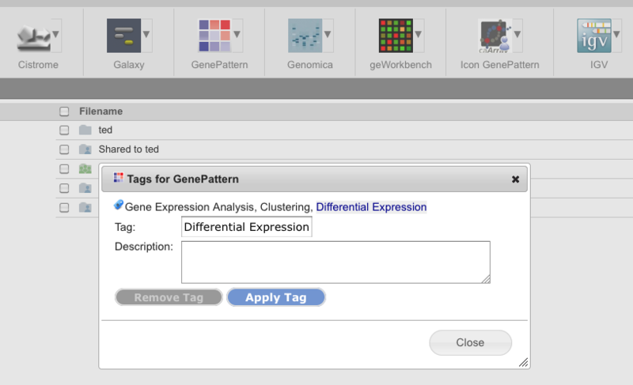The width and height of the screenshot is (633, 385).
Task: Check the box beside green group folder
Action: [64, 169]
